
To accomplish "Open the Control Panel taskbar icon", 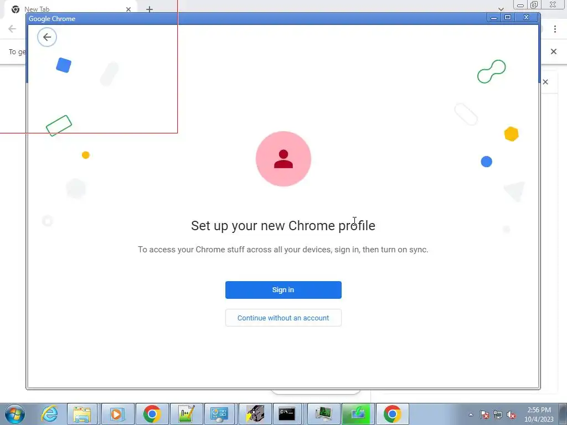I will (x=219, y=414).
